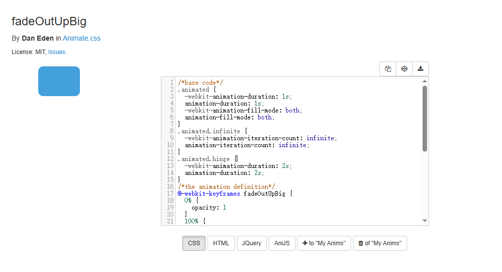Click the scroll up arrow in code editor
This screenshot has width=502, height=272.
pos(425,81)
